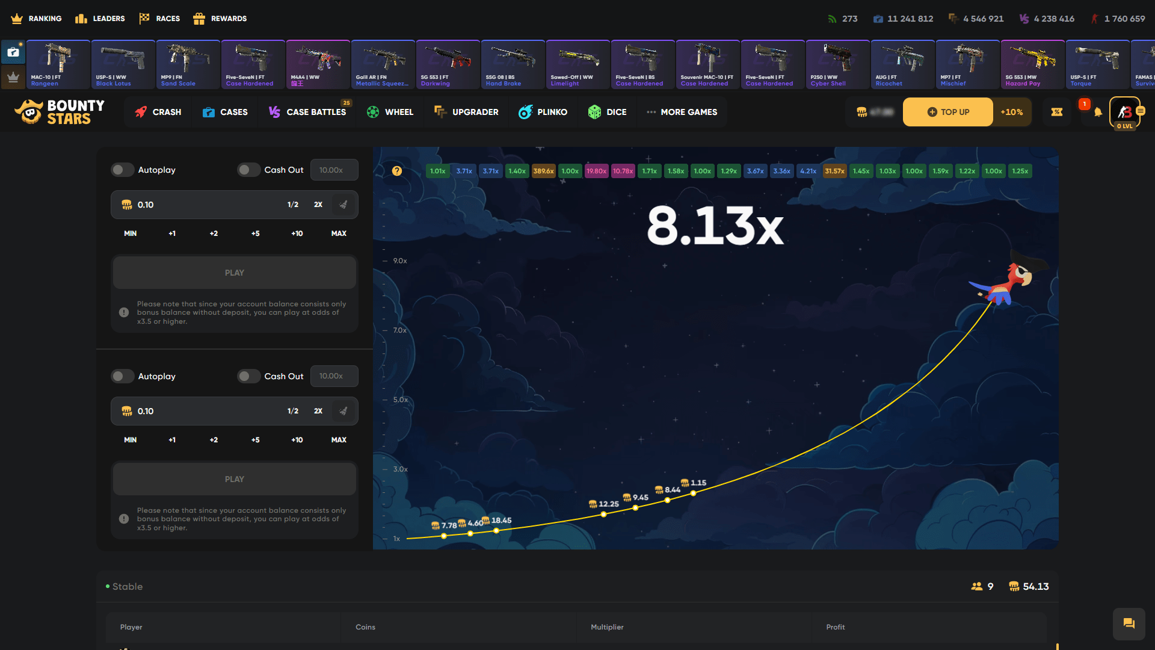Toggle Autoplay in the bottom bet panel
Viewport: 1155px width, 650px height.
(122, 376)
